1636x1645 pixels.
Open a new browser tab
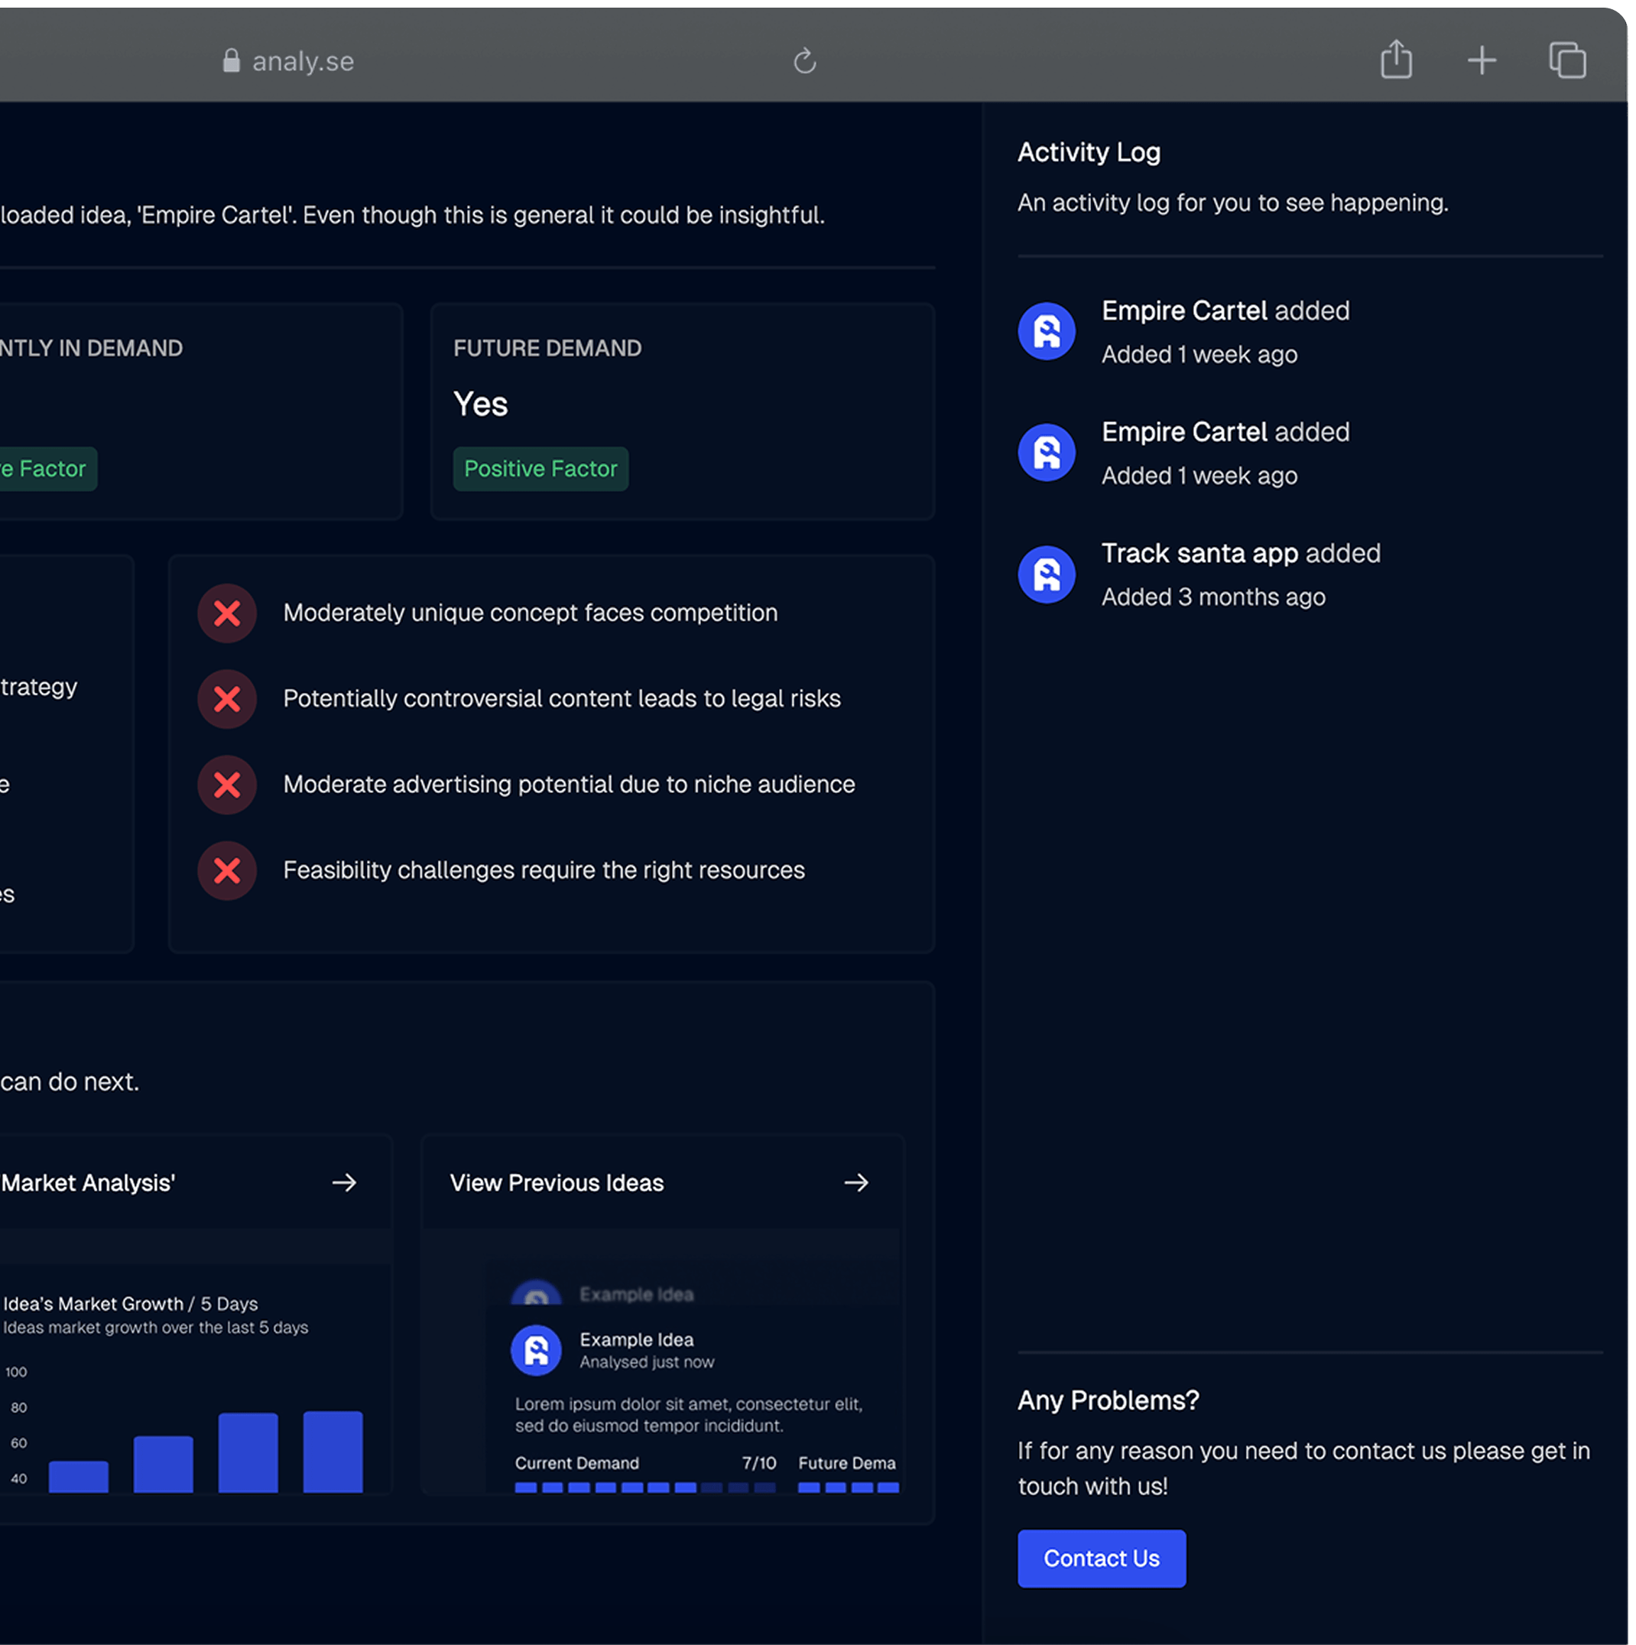tap(1481, 59)
